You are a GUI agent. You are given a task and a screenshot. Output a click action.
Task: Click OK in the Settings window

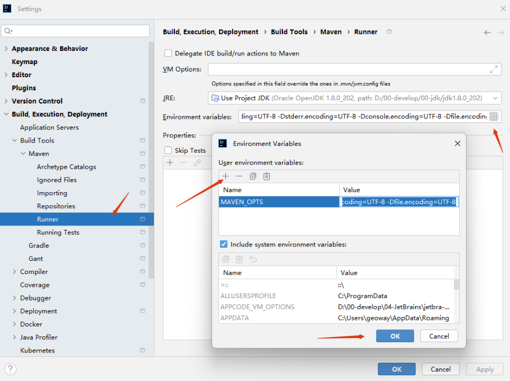[396, 369]
